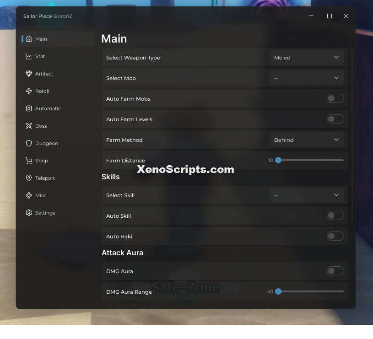This screenshot has width=373, height=339.
Task: Maximize the Sailor Piece window
Action: click(330, 16)
